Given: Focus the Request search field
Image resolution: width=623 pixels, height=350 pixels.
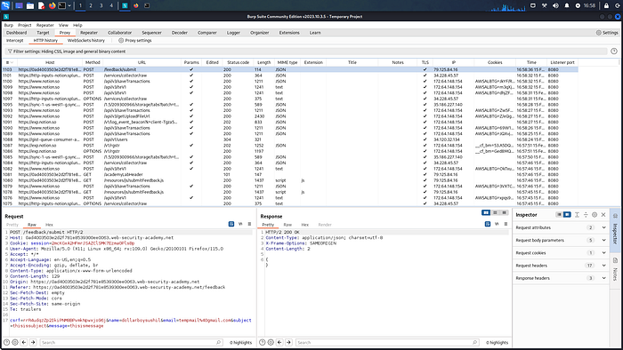Looking at the screenshot, I should (x=131, y=343).
